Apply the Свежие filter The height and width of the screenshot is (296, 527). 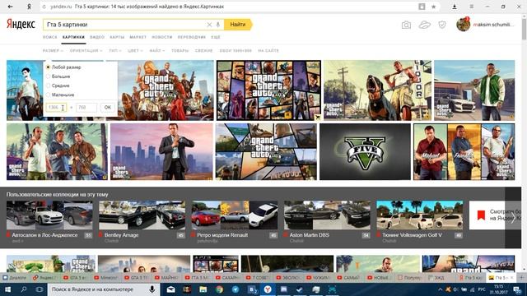pyautogui.click(x=203, y=51)
